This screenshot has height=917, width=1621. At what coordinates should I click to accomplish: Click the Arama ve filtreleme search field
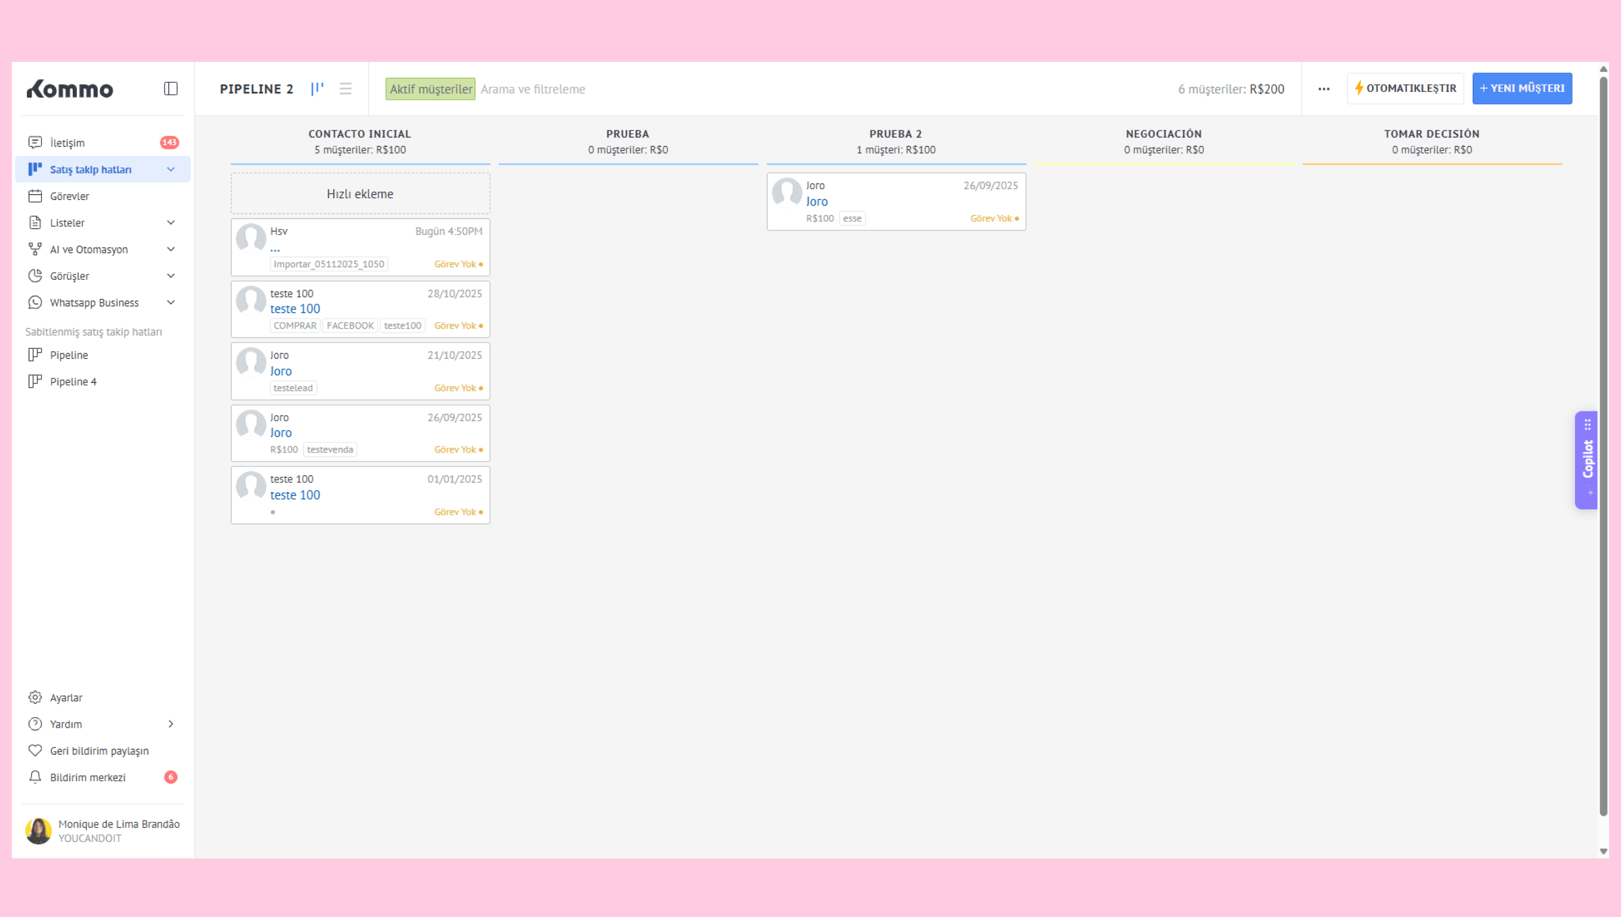(x=533, y=89)
